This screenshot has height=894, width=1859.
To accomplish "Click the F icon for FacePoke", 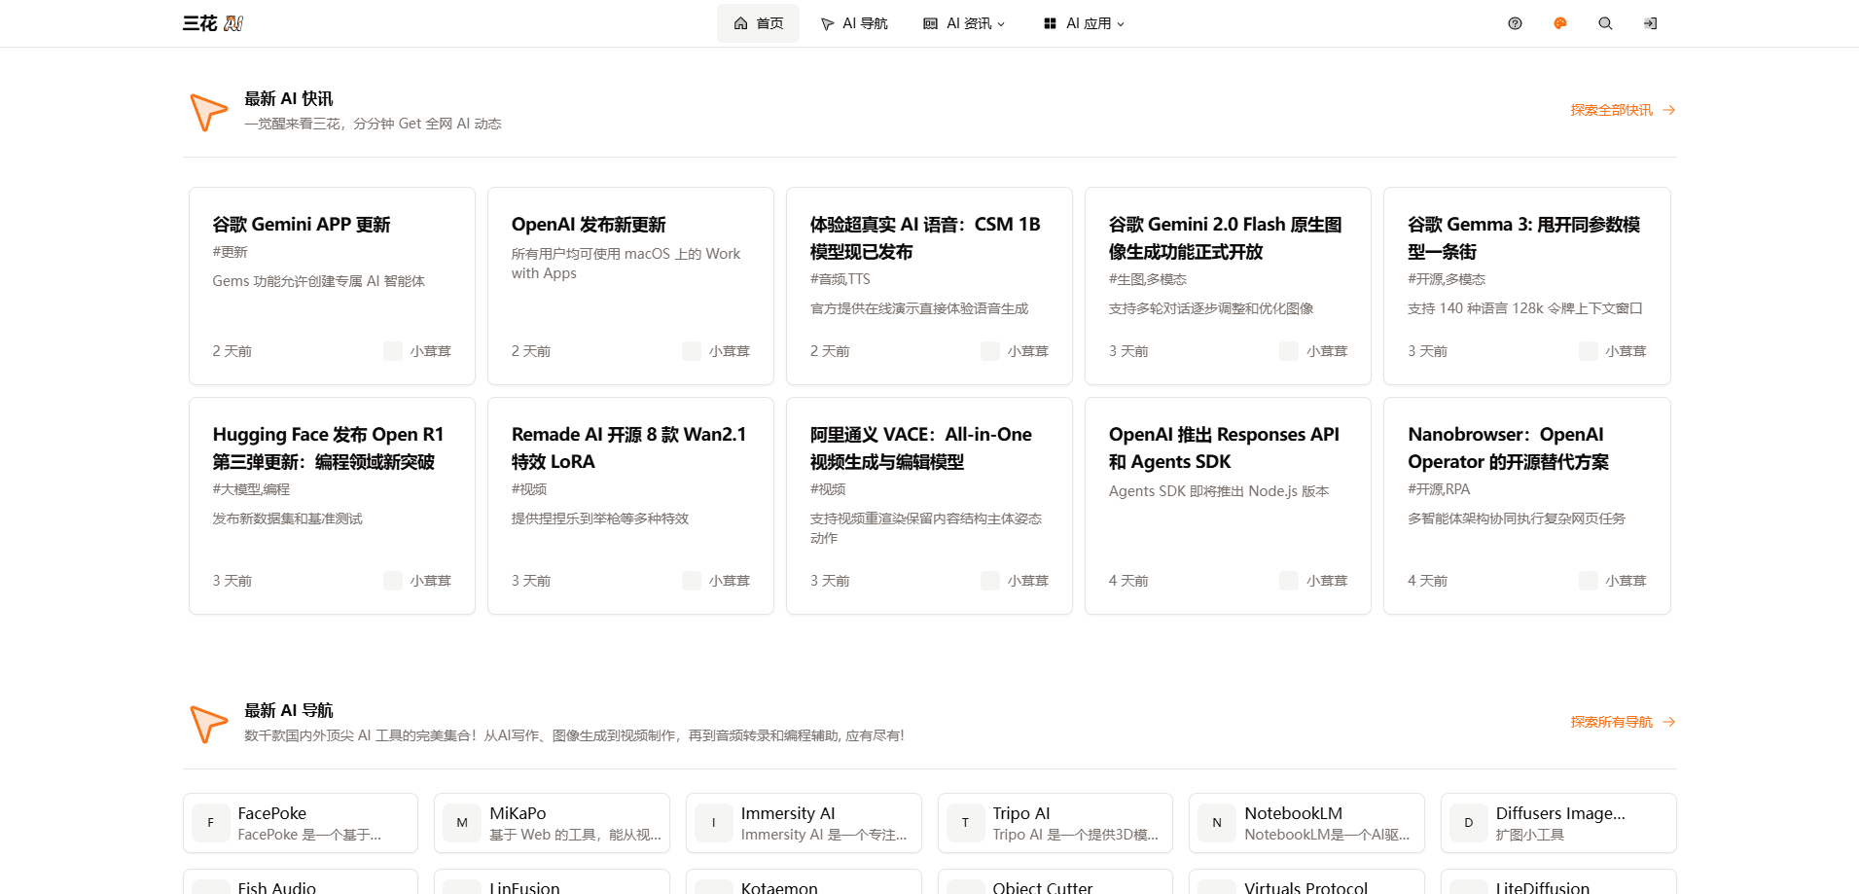I will pos(211,823).
